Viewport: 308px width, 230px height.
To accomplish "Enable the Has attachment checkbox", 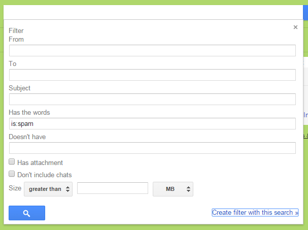I will point(12,162).
